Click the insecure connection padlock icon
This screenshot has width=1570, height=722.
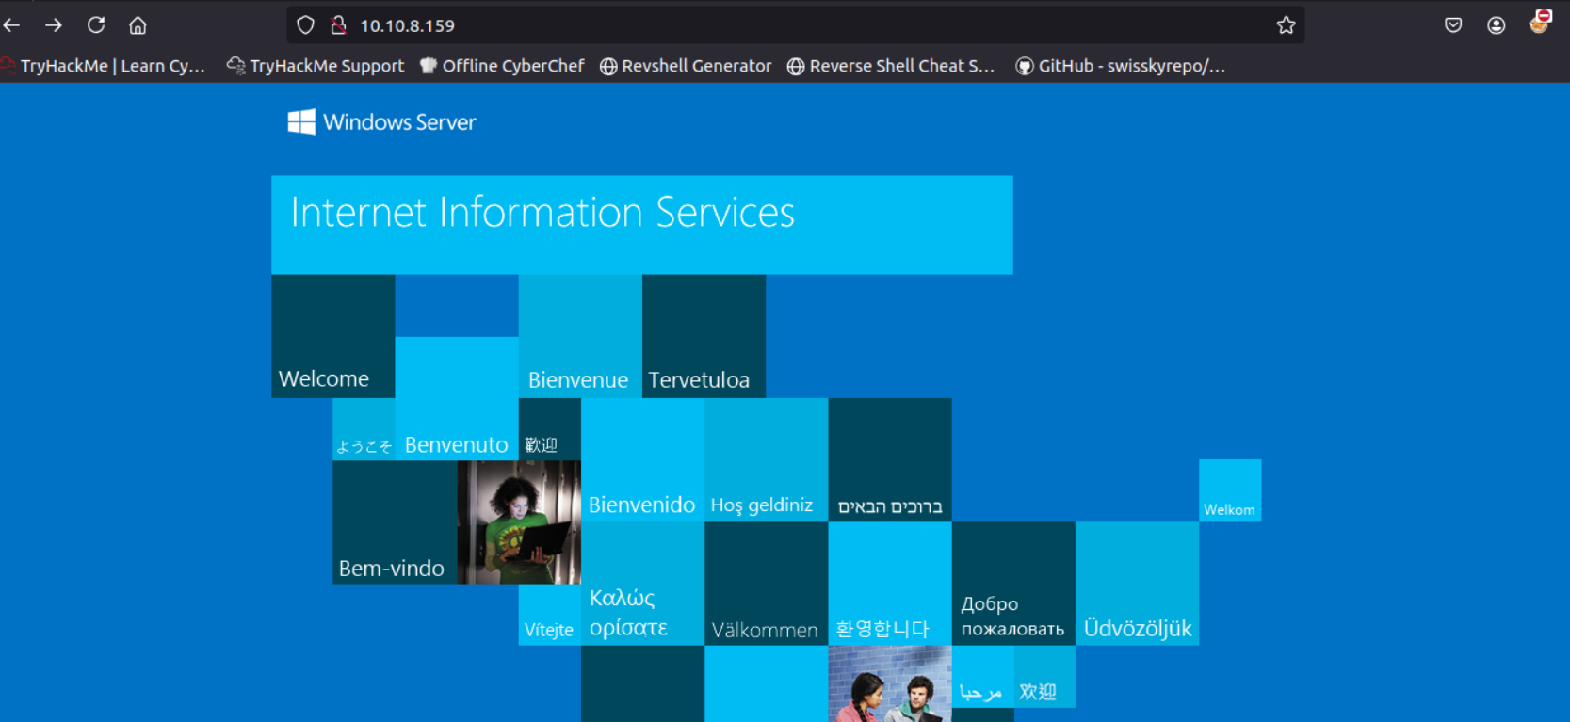click(338, 25)
